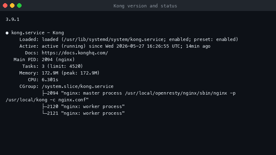Click the CGroup path /system.slice/kong.service

click(x=77, y=87)
